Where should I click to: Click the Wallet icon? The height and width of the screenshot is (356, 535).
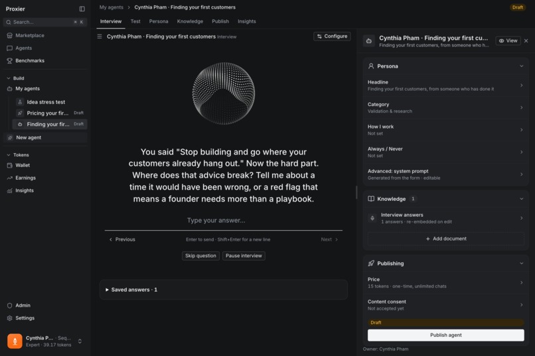click(x=9, y=165)
